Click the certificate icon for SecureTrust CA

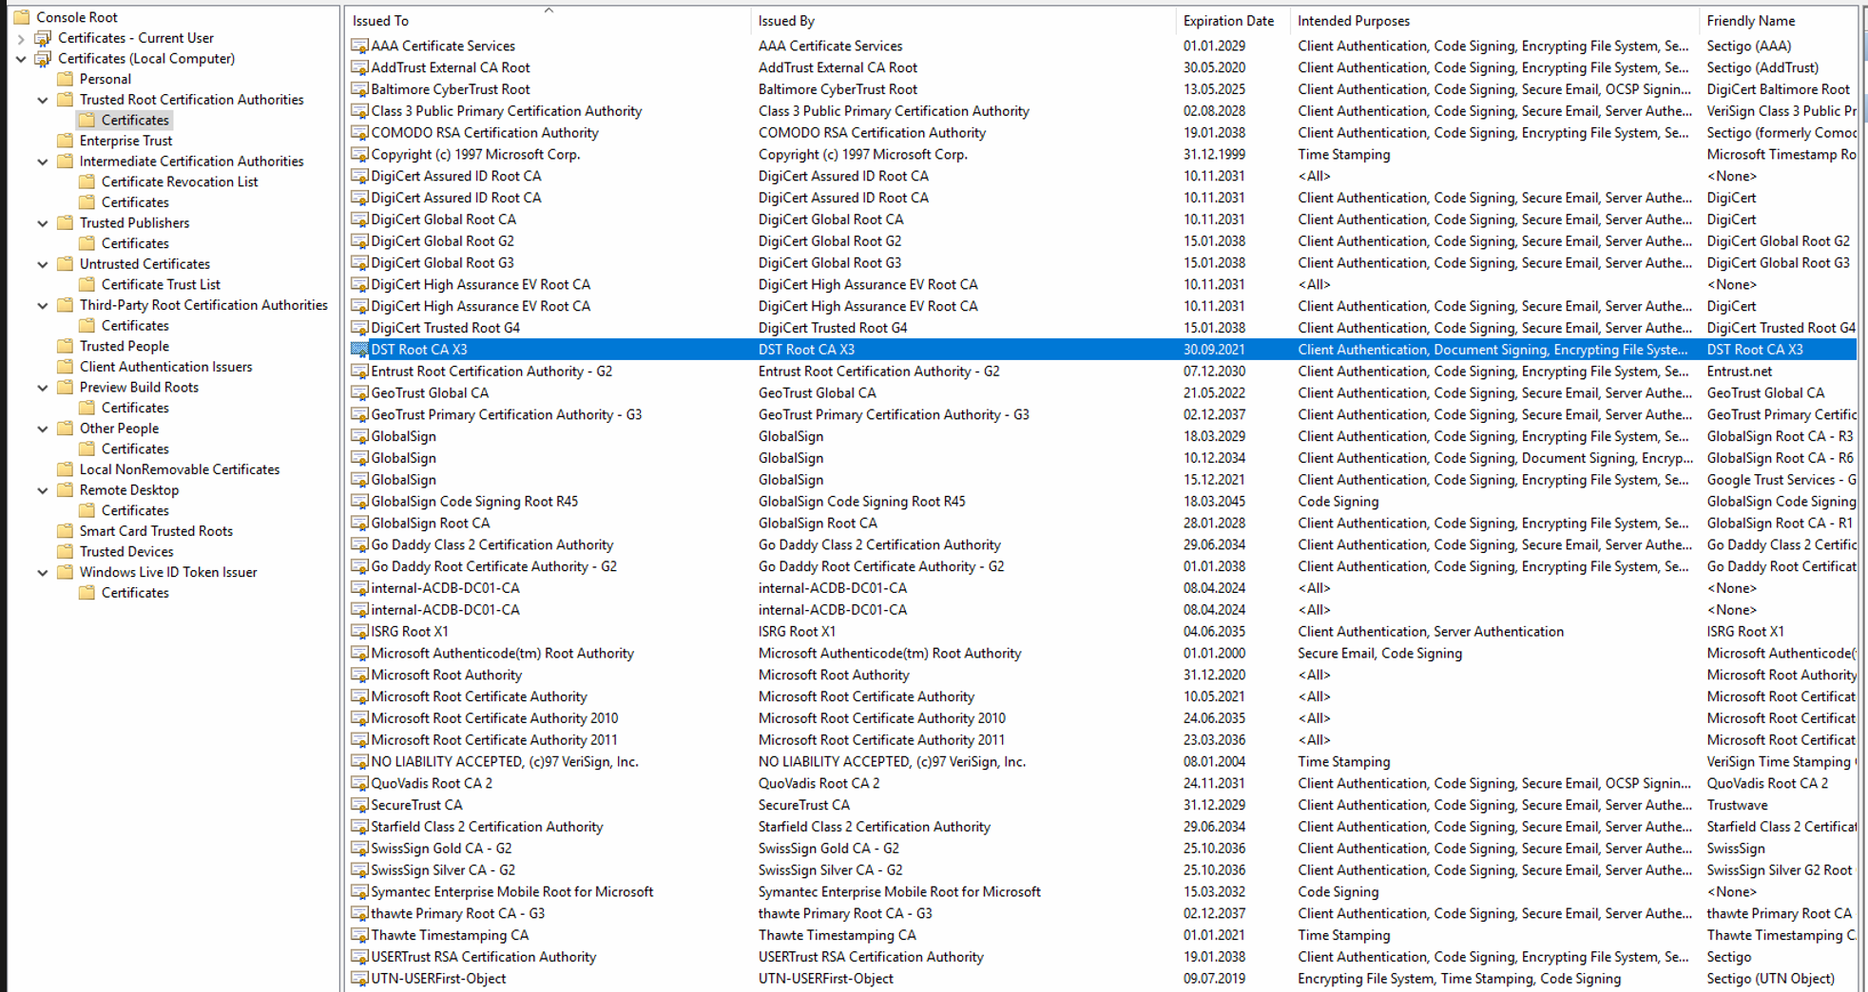click(359, 805)
